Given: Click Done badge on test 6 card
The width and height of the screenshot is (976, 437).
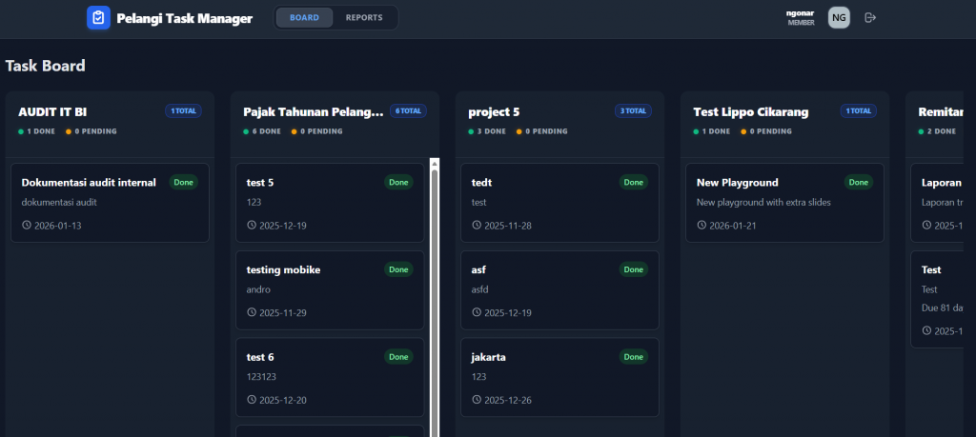Looking at the screenshot, I should tap(398, 357).
